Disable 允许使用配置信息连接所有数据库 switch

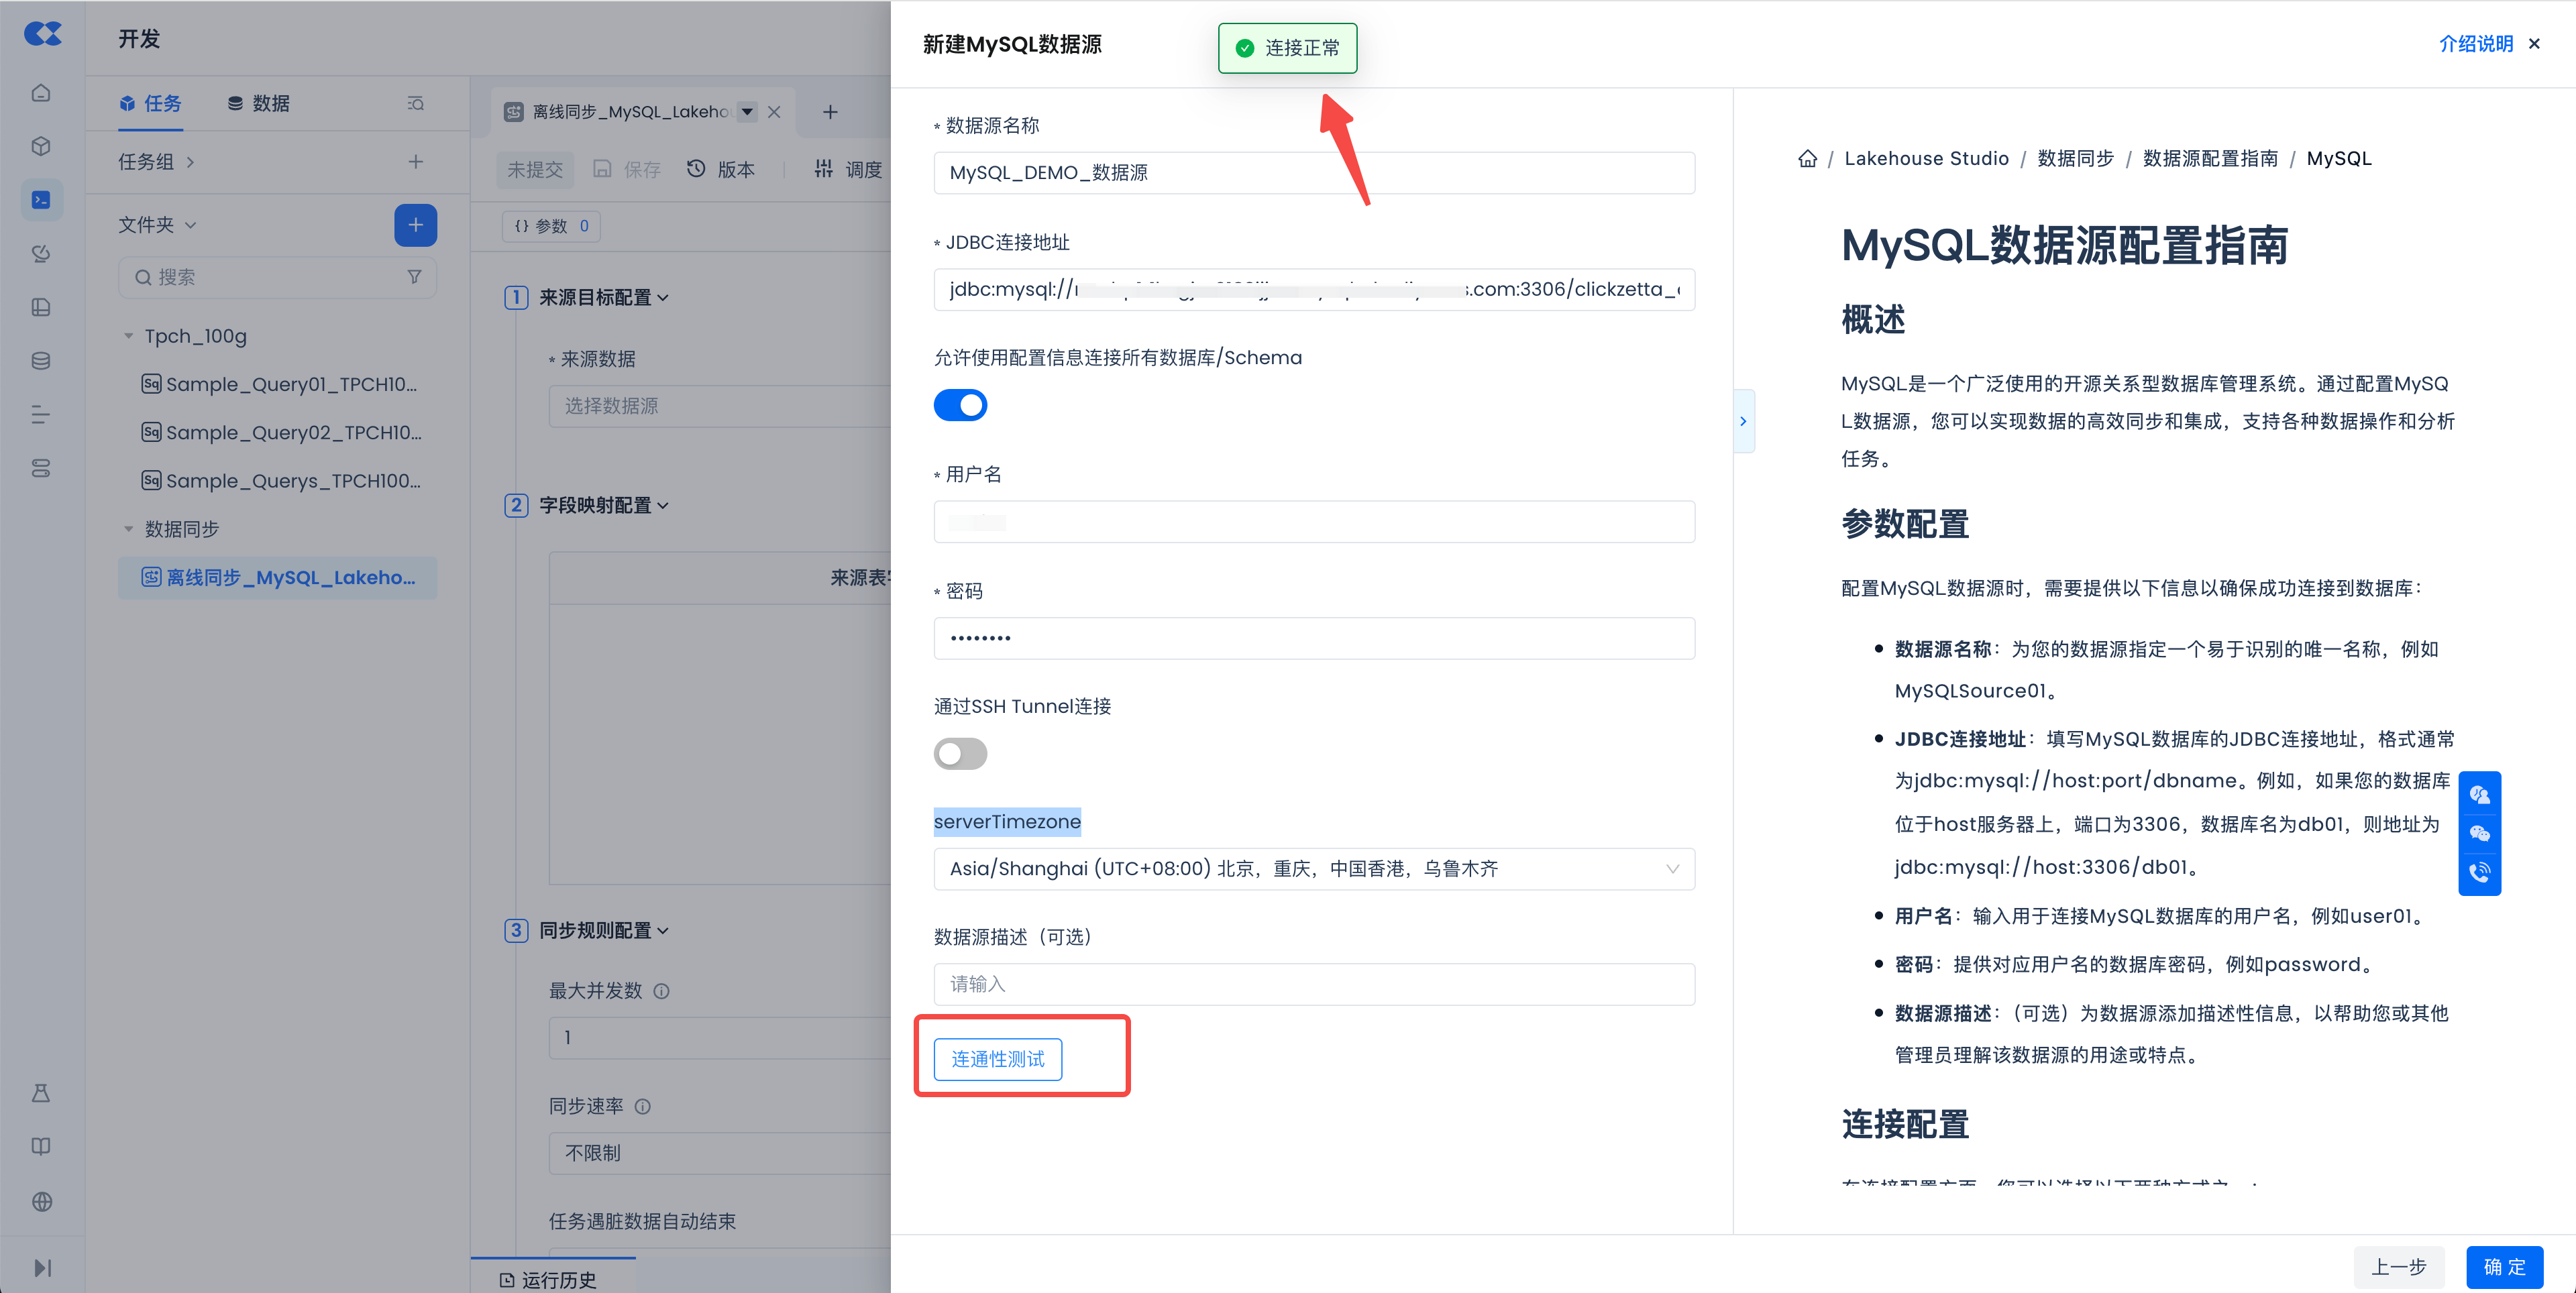(x=960, y=405)
